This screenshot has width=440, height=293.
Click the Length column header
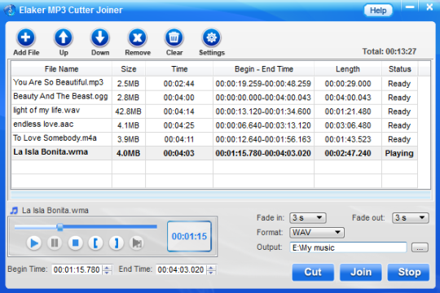pos(348,69)
